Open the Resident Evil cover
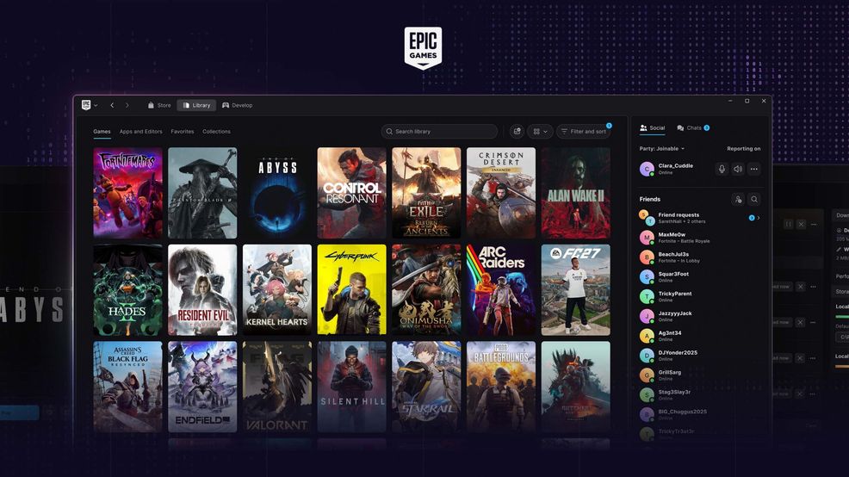 pos(202,289)
